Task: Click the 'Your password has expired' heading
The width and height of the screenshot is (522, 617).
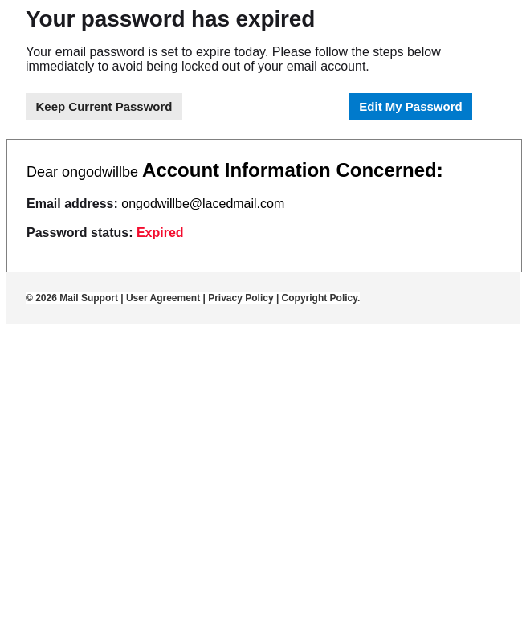Action: (x=170, y=19)
